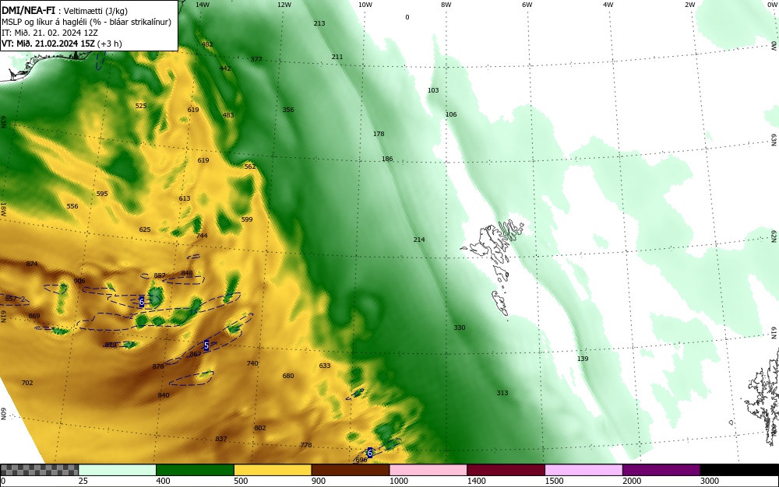Click the CAPE value 869
Viewport: 779px width, 487px height.
click(x=34, y=316)
